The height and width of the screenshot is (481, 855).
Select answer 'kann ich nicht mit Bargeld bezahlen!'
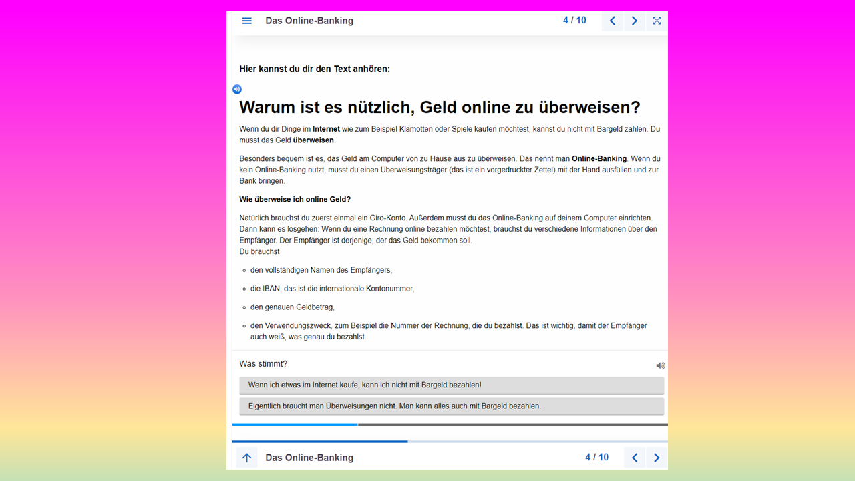tap(451, 385)
